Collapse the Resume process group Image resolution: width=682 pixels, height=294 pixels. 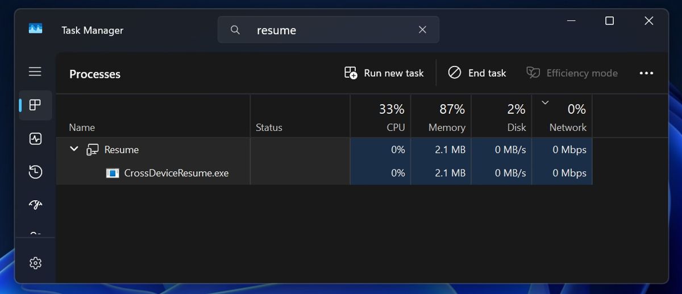74,149
